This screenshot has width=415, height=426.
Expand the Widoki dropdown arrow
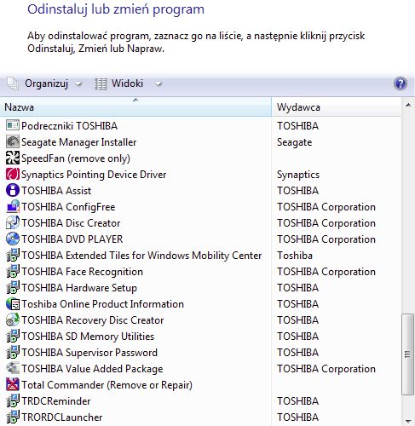click(159, 84)
